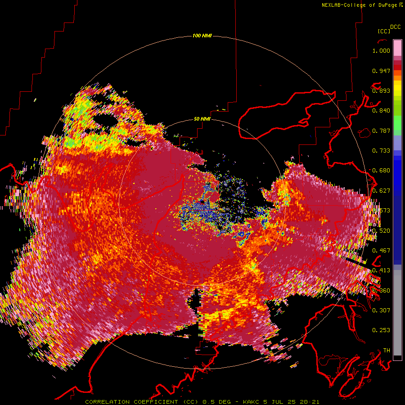Click the 0.680 scale value

coord(381,171)
